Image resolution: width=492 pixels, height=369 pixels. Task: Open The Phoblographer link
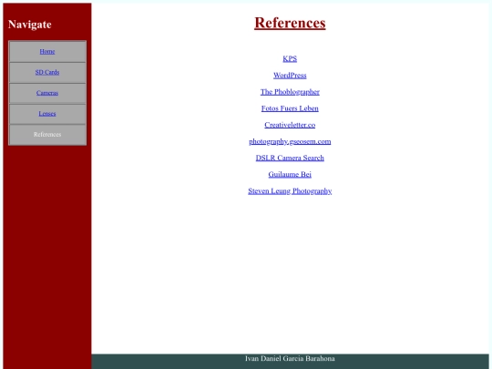click(x=290, y=92)
